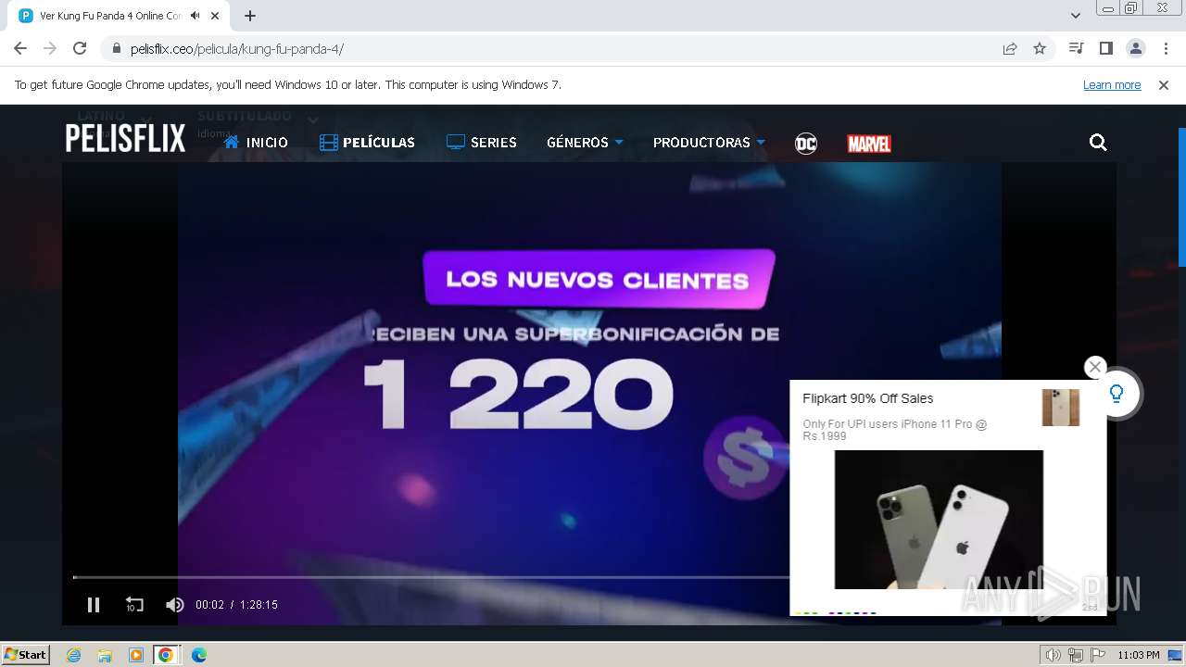Close the Kung Fu Panda 4 tab
The image size is (1186, 667).
point(217,16)
